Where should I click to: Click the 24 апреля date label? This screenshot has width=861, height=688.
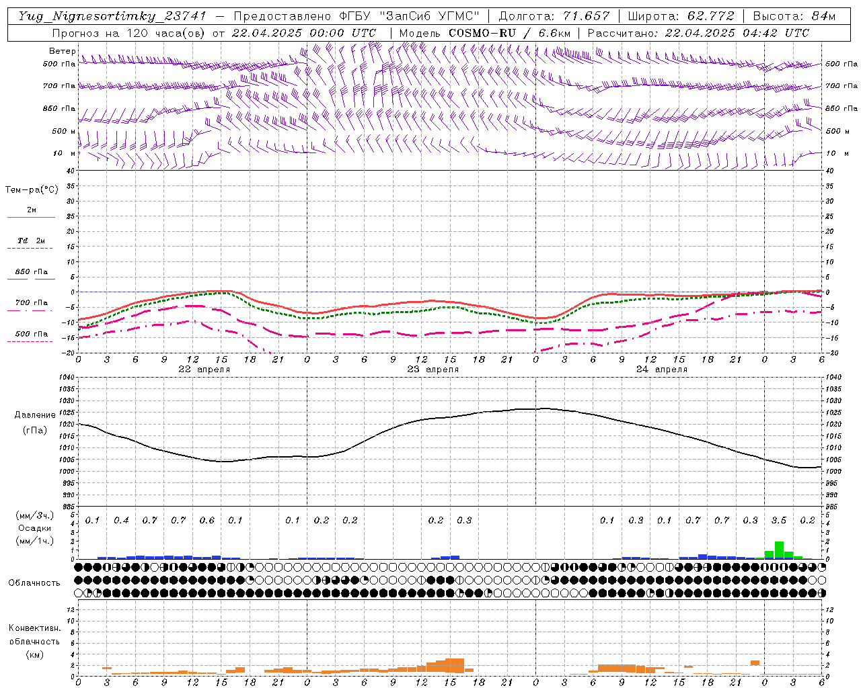coord(661,370)
